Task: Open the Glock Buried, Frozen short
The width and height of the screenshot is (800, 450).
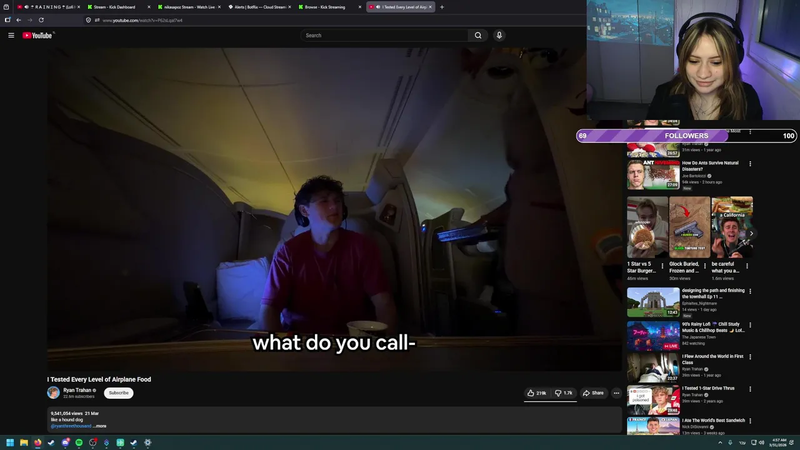Action: [689, 227]
